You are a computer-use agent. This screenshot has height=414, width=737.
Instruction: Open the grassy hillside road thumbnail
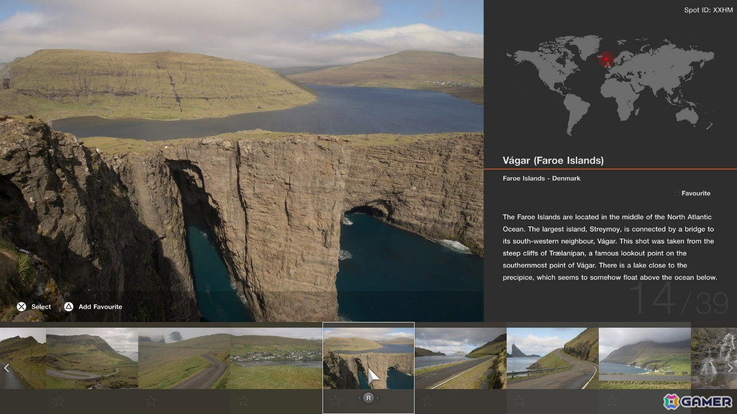click(184, 358)
